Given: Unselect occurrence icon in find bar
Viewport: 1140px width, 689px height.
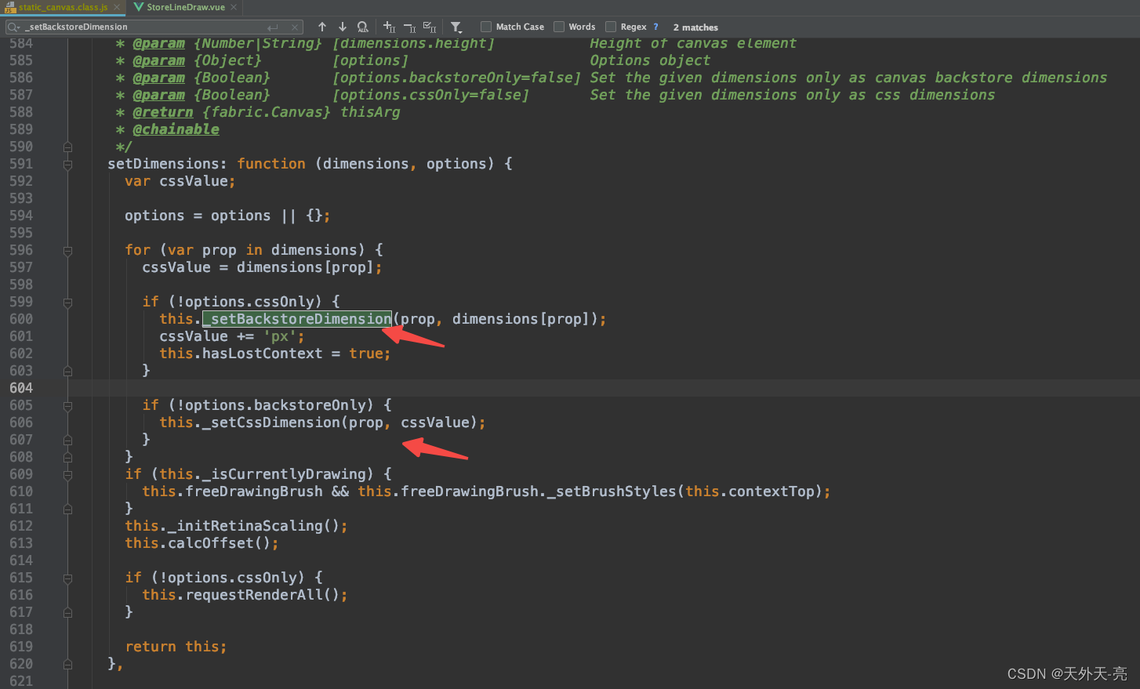Looking at the screenshot, I should tap(409, 27).
